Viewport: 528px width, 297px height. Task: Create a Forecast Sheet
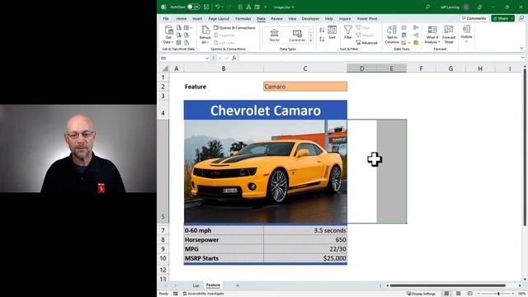pos(449,35)
